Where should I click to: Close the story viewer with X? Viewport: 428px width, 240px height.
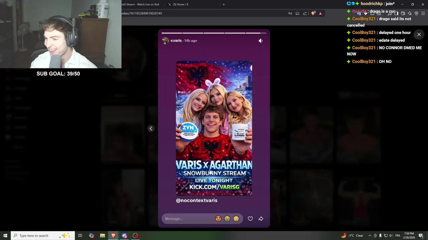(x=419, y=34)
